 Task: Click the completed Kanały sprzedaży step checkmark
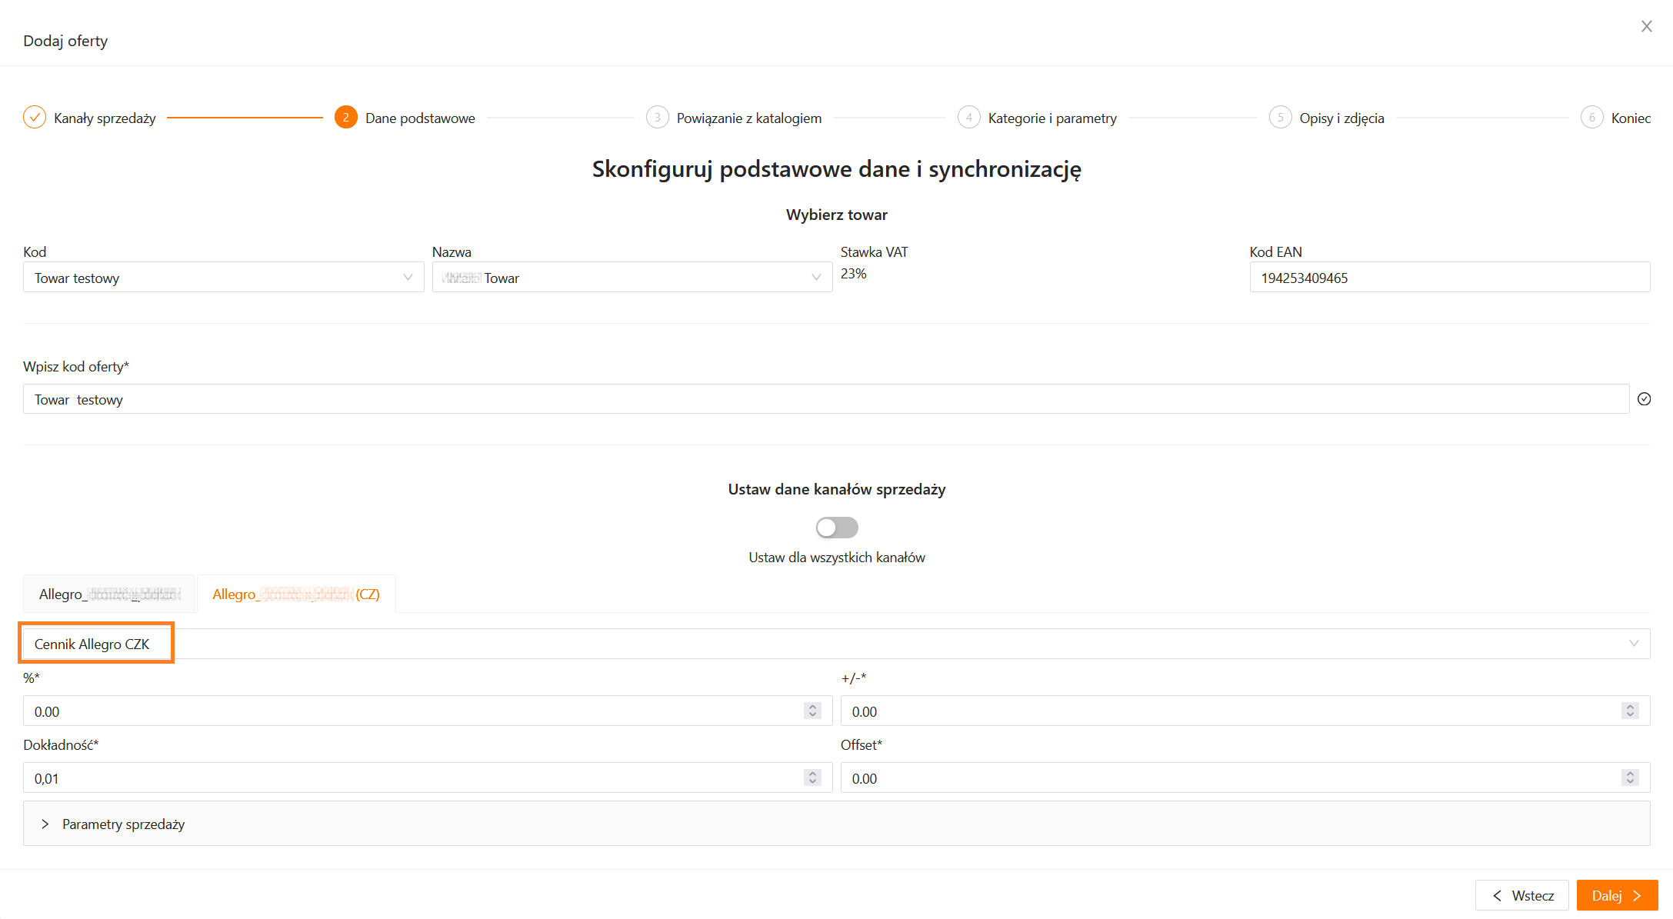[35, 118]
